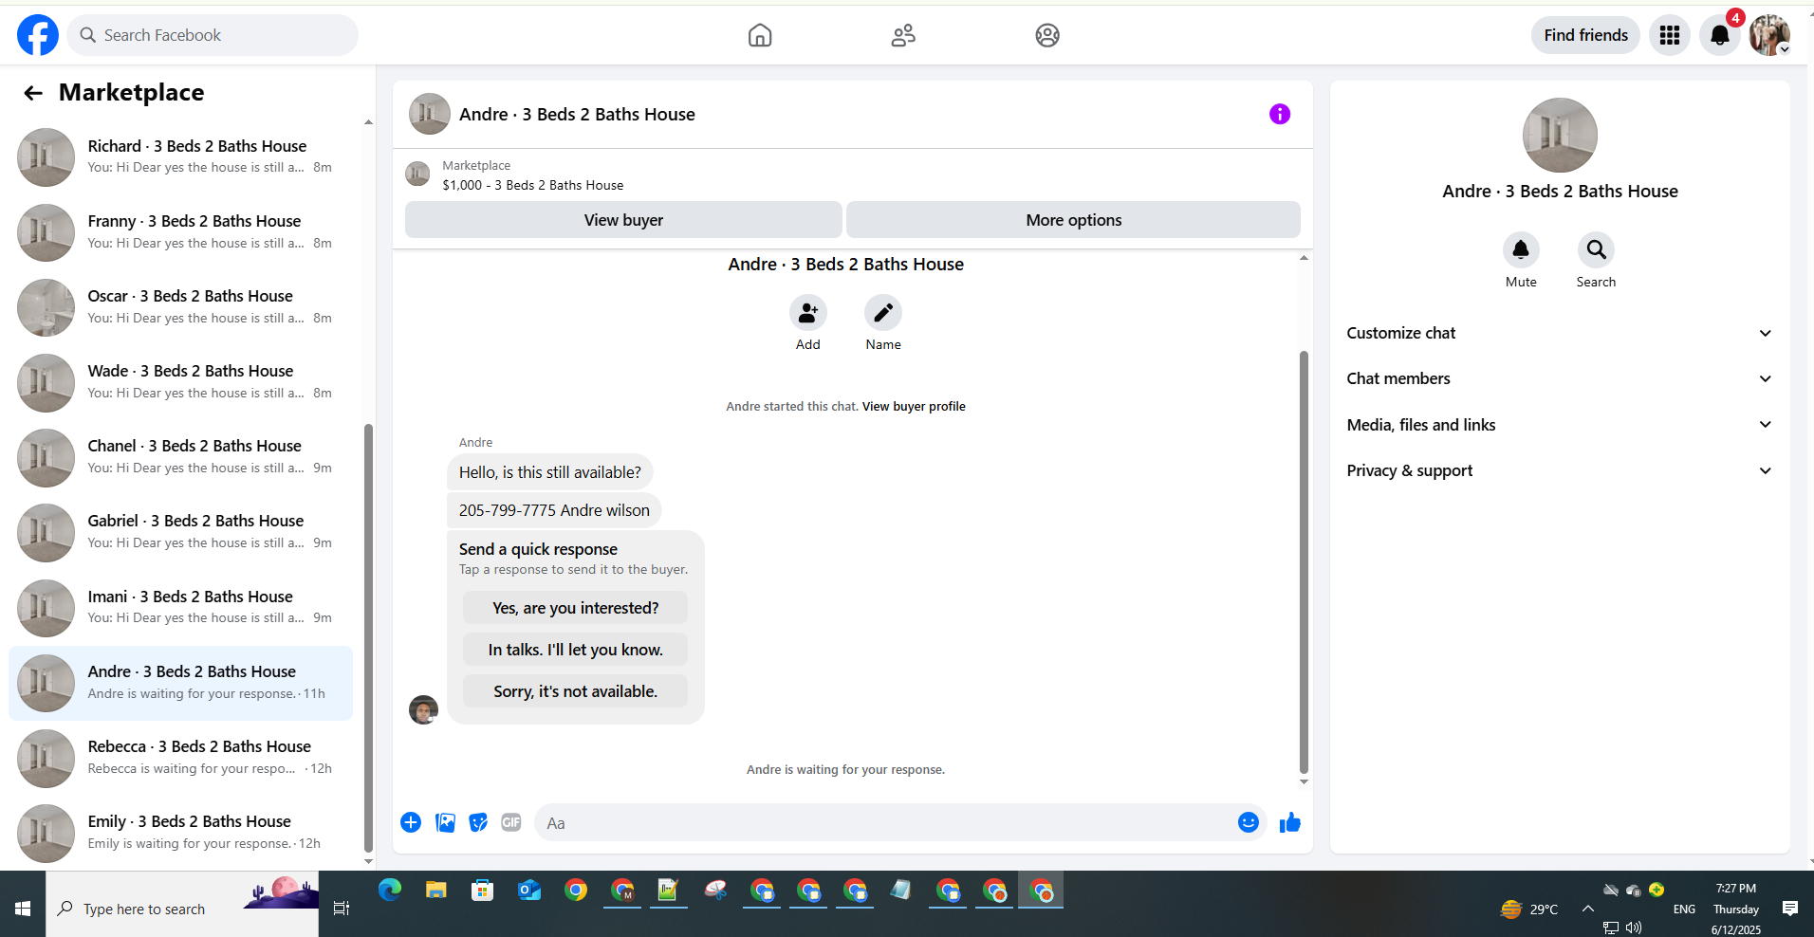Expand the Chat members section
The image size is (1814, 937).
click(1560, 378)
